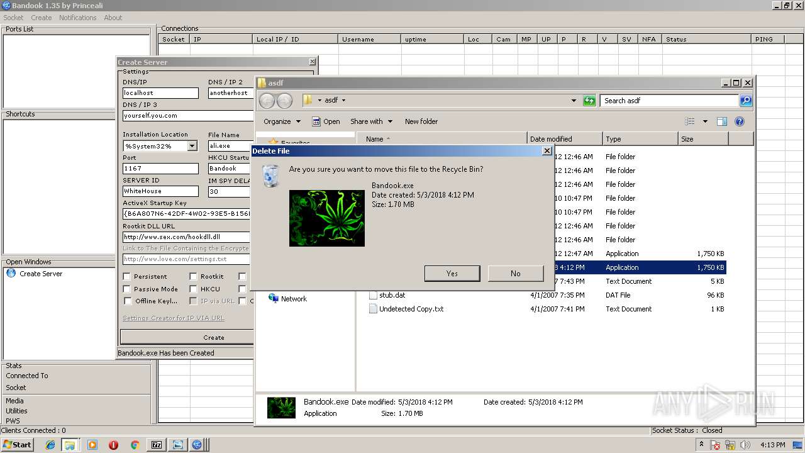Open the Create menu in Bandook
This screenshot has width=805, height=453.
(x=42, y=18)
